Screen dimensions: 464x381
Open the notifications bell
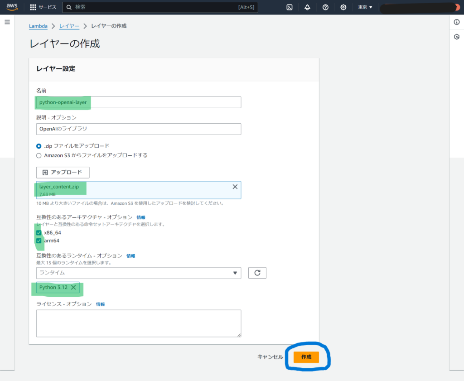(307, 7)
